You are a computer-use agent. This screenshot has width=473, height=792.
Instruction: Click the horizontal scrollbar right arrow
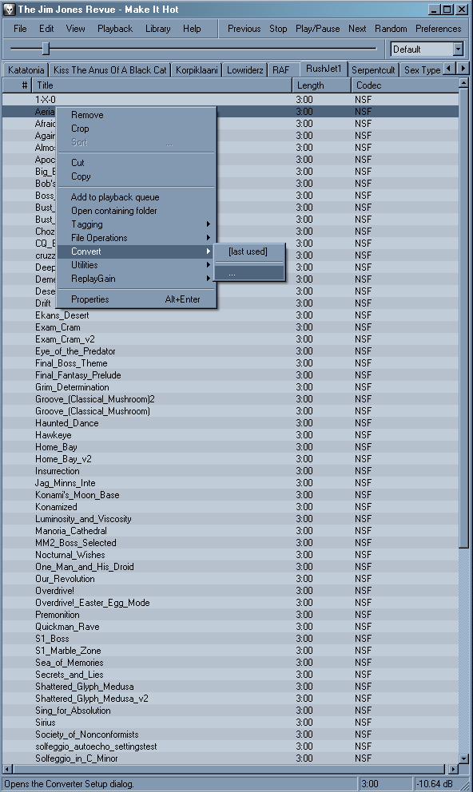(x=453, y=769)
